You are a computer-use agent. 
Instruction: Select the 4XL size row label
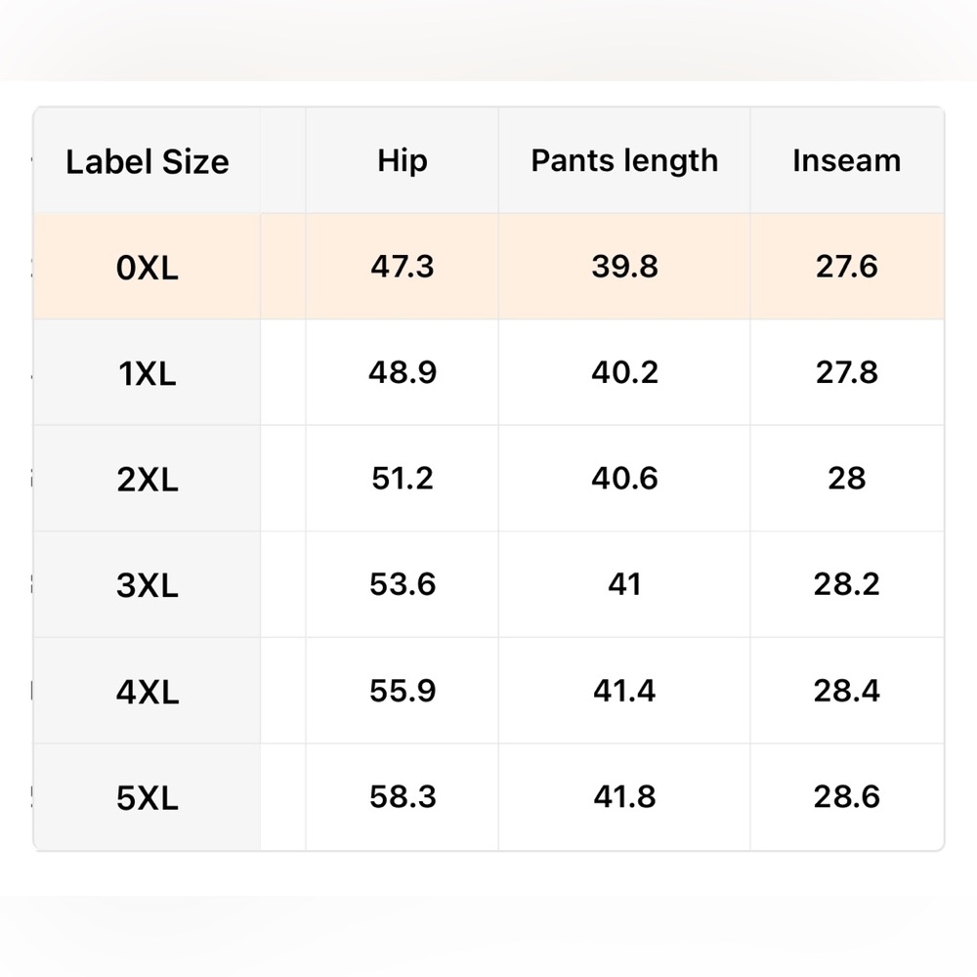point(148,692)
